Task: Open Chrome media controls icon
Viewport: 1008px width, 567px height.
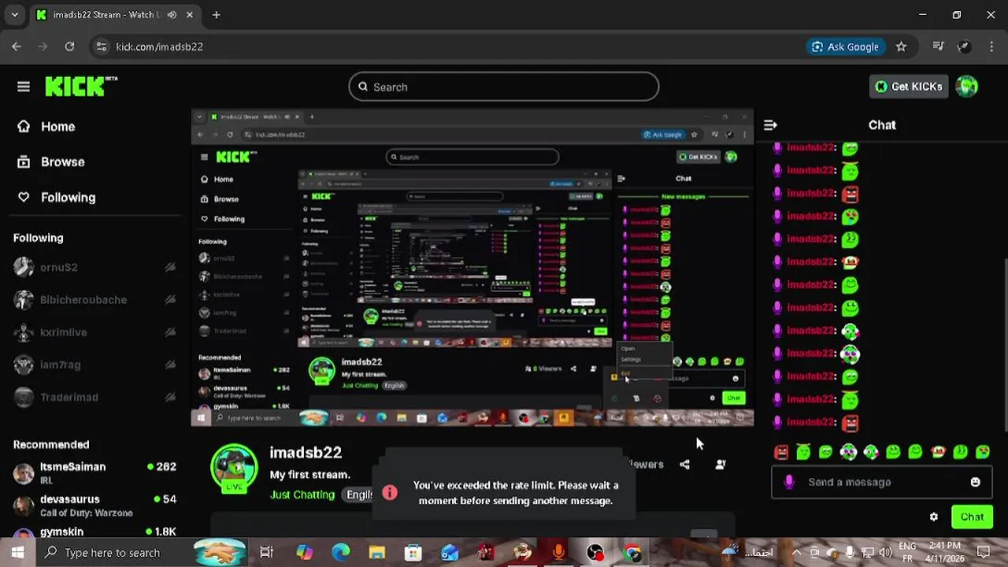Action: pyautogui.click(x=938, y=46)
